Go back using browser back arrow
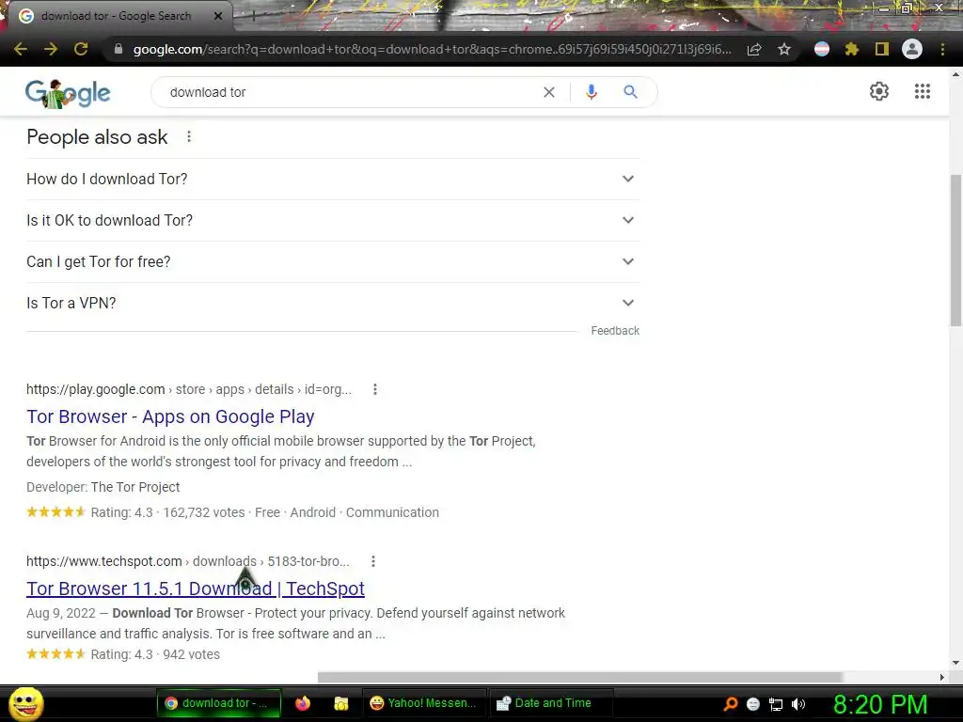Screen dimensions: 963x722 coord(21,49)
